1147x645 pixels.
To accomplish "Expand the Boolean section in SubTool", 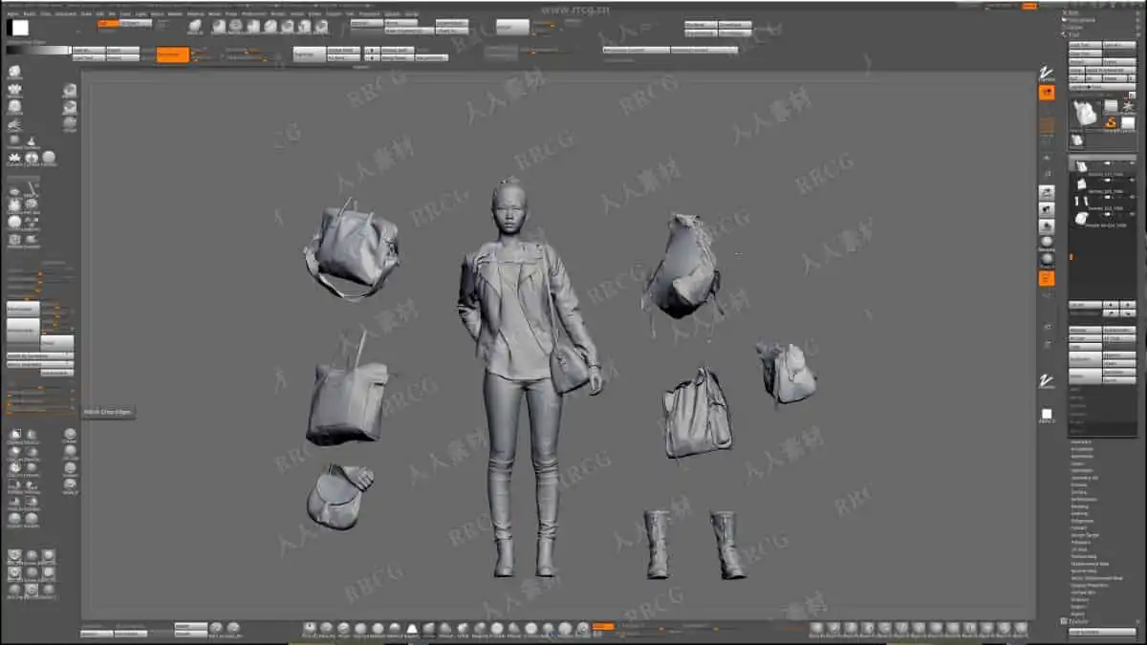I will pyautogui.click(x=1077, y=405).
